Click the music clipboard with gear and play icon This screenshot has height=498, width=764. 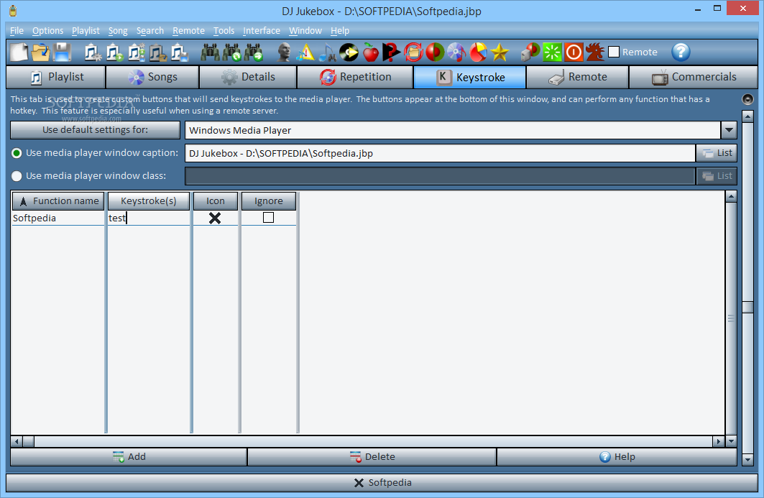[x=137, y=52]
